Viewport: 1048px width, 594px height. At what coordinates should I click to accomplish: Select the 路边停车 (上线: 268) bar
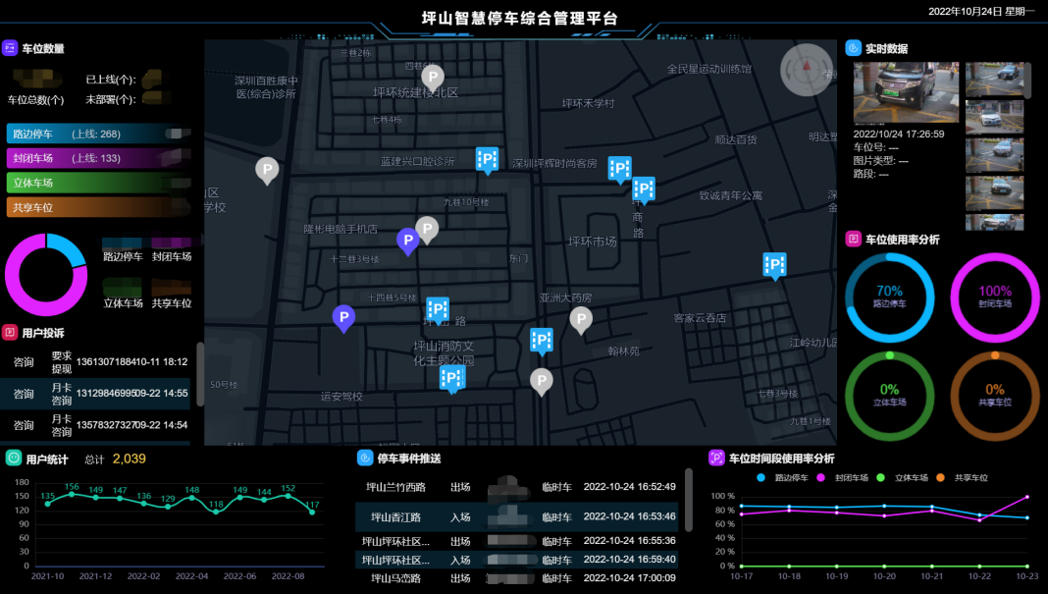point(98,134)
